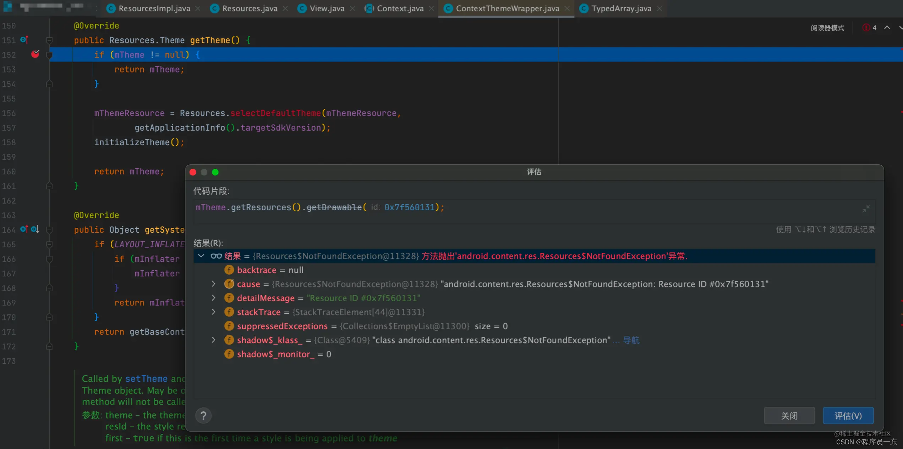Switch to the Resources.java tab

[x=250, y=9]
